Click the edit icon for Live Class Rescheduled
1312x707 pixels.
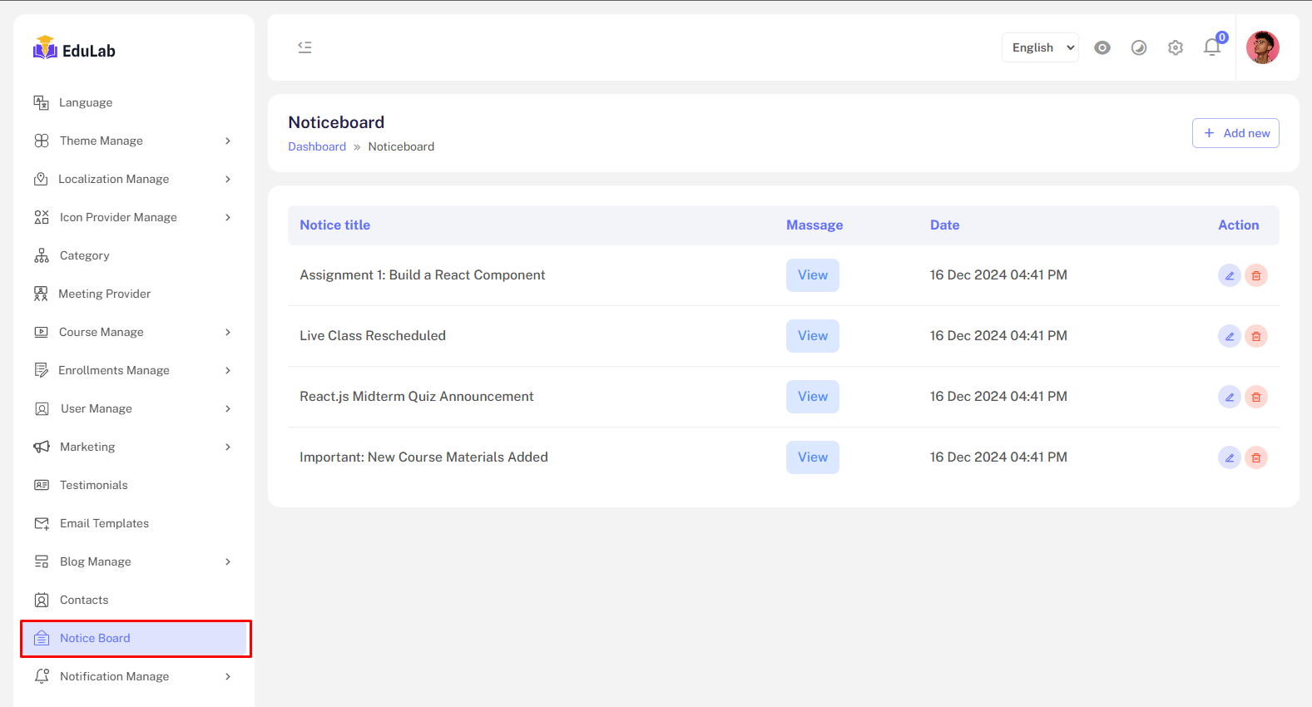click(x=1229, y=336)
